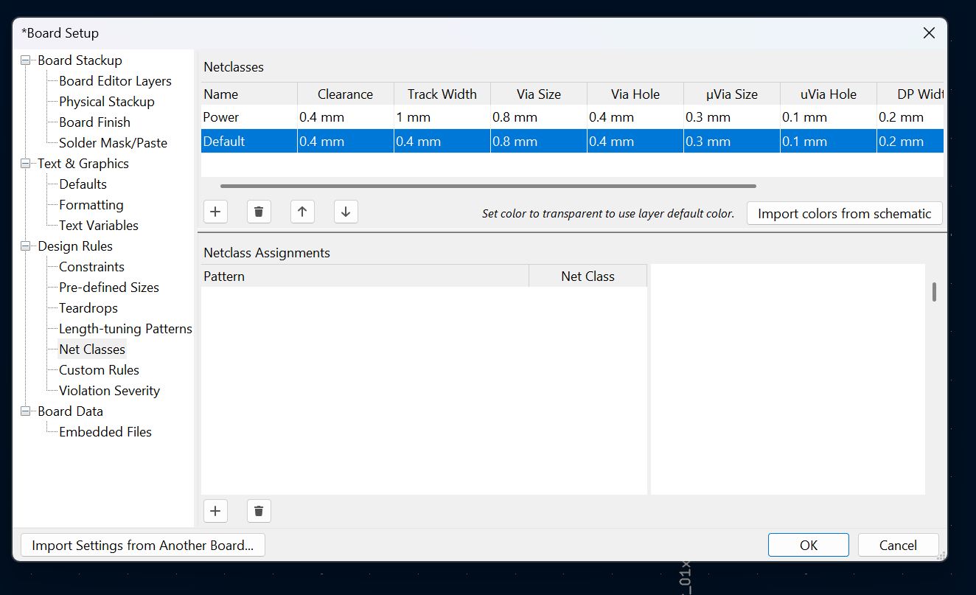Click Import colors from schematic
Image resolution: width=976 pixels, height=595 pixels.
pyautogui.click(x=844, y=213)
